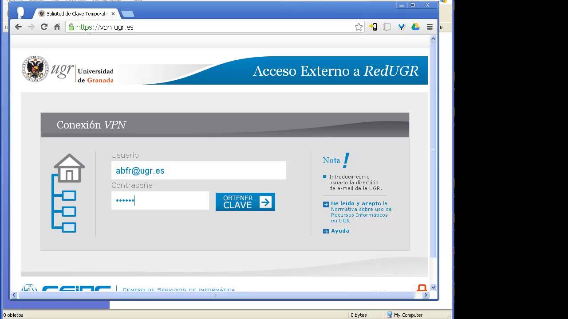The width and height of the screenshot is (568, 319).
Task: Click the vertical scrollbar down arrow
Action: click(x=434, y=287)
